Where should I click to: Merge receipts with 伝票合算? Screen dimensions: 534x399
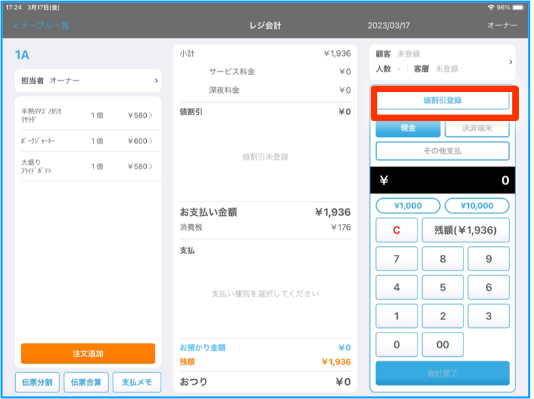tap(85, 381)
